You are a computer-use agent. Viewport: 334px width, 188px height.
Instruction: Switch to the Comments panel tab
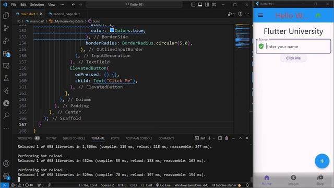click(x=166, y=138)
